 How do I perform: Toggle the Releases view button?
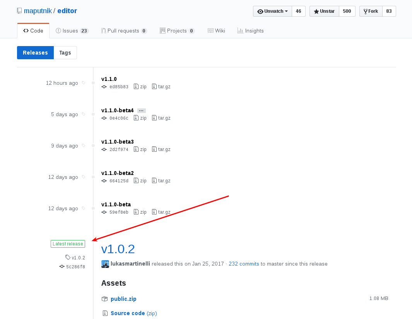click(35, 52)
